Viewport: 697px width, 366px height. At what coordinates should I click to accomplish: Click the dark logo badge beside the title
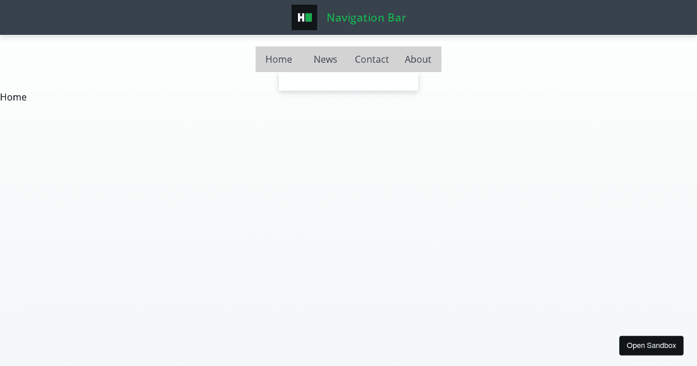[304, 17]
